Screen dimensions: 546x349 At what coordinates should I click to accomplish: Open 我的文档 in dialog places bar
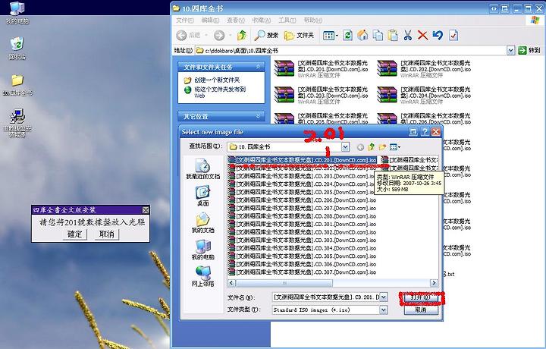[x=202, y=222]
